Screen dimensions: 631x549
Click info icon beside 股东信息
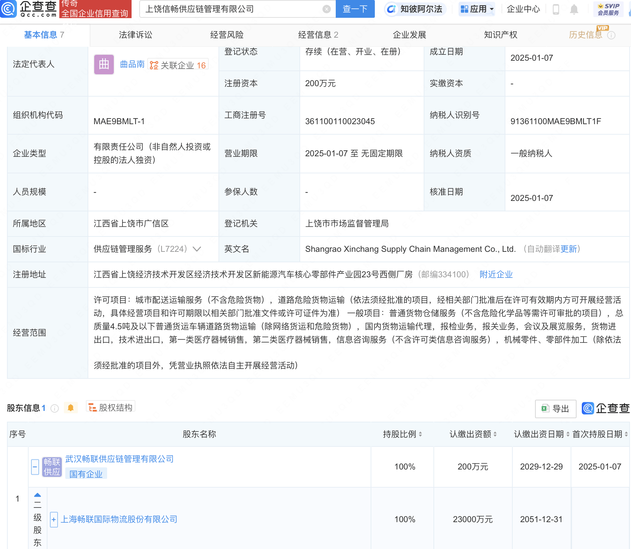pos(54,408)
